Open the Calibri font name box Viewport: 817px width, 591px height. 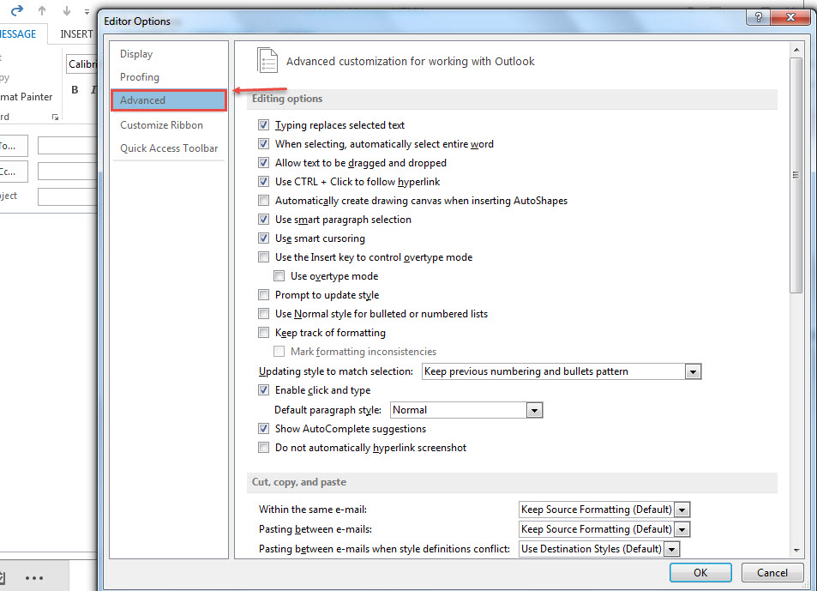pos(81,64)
